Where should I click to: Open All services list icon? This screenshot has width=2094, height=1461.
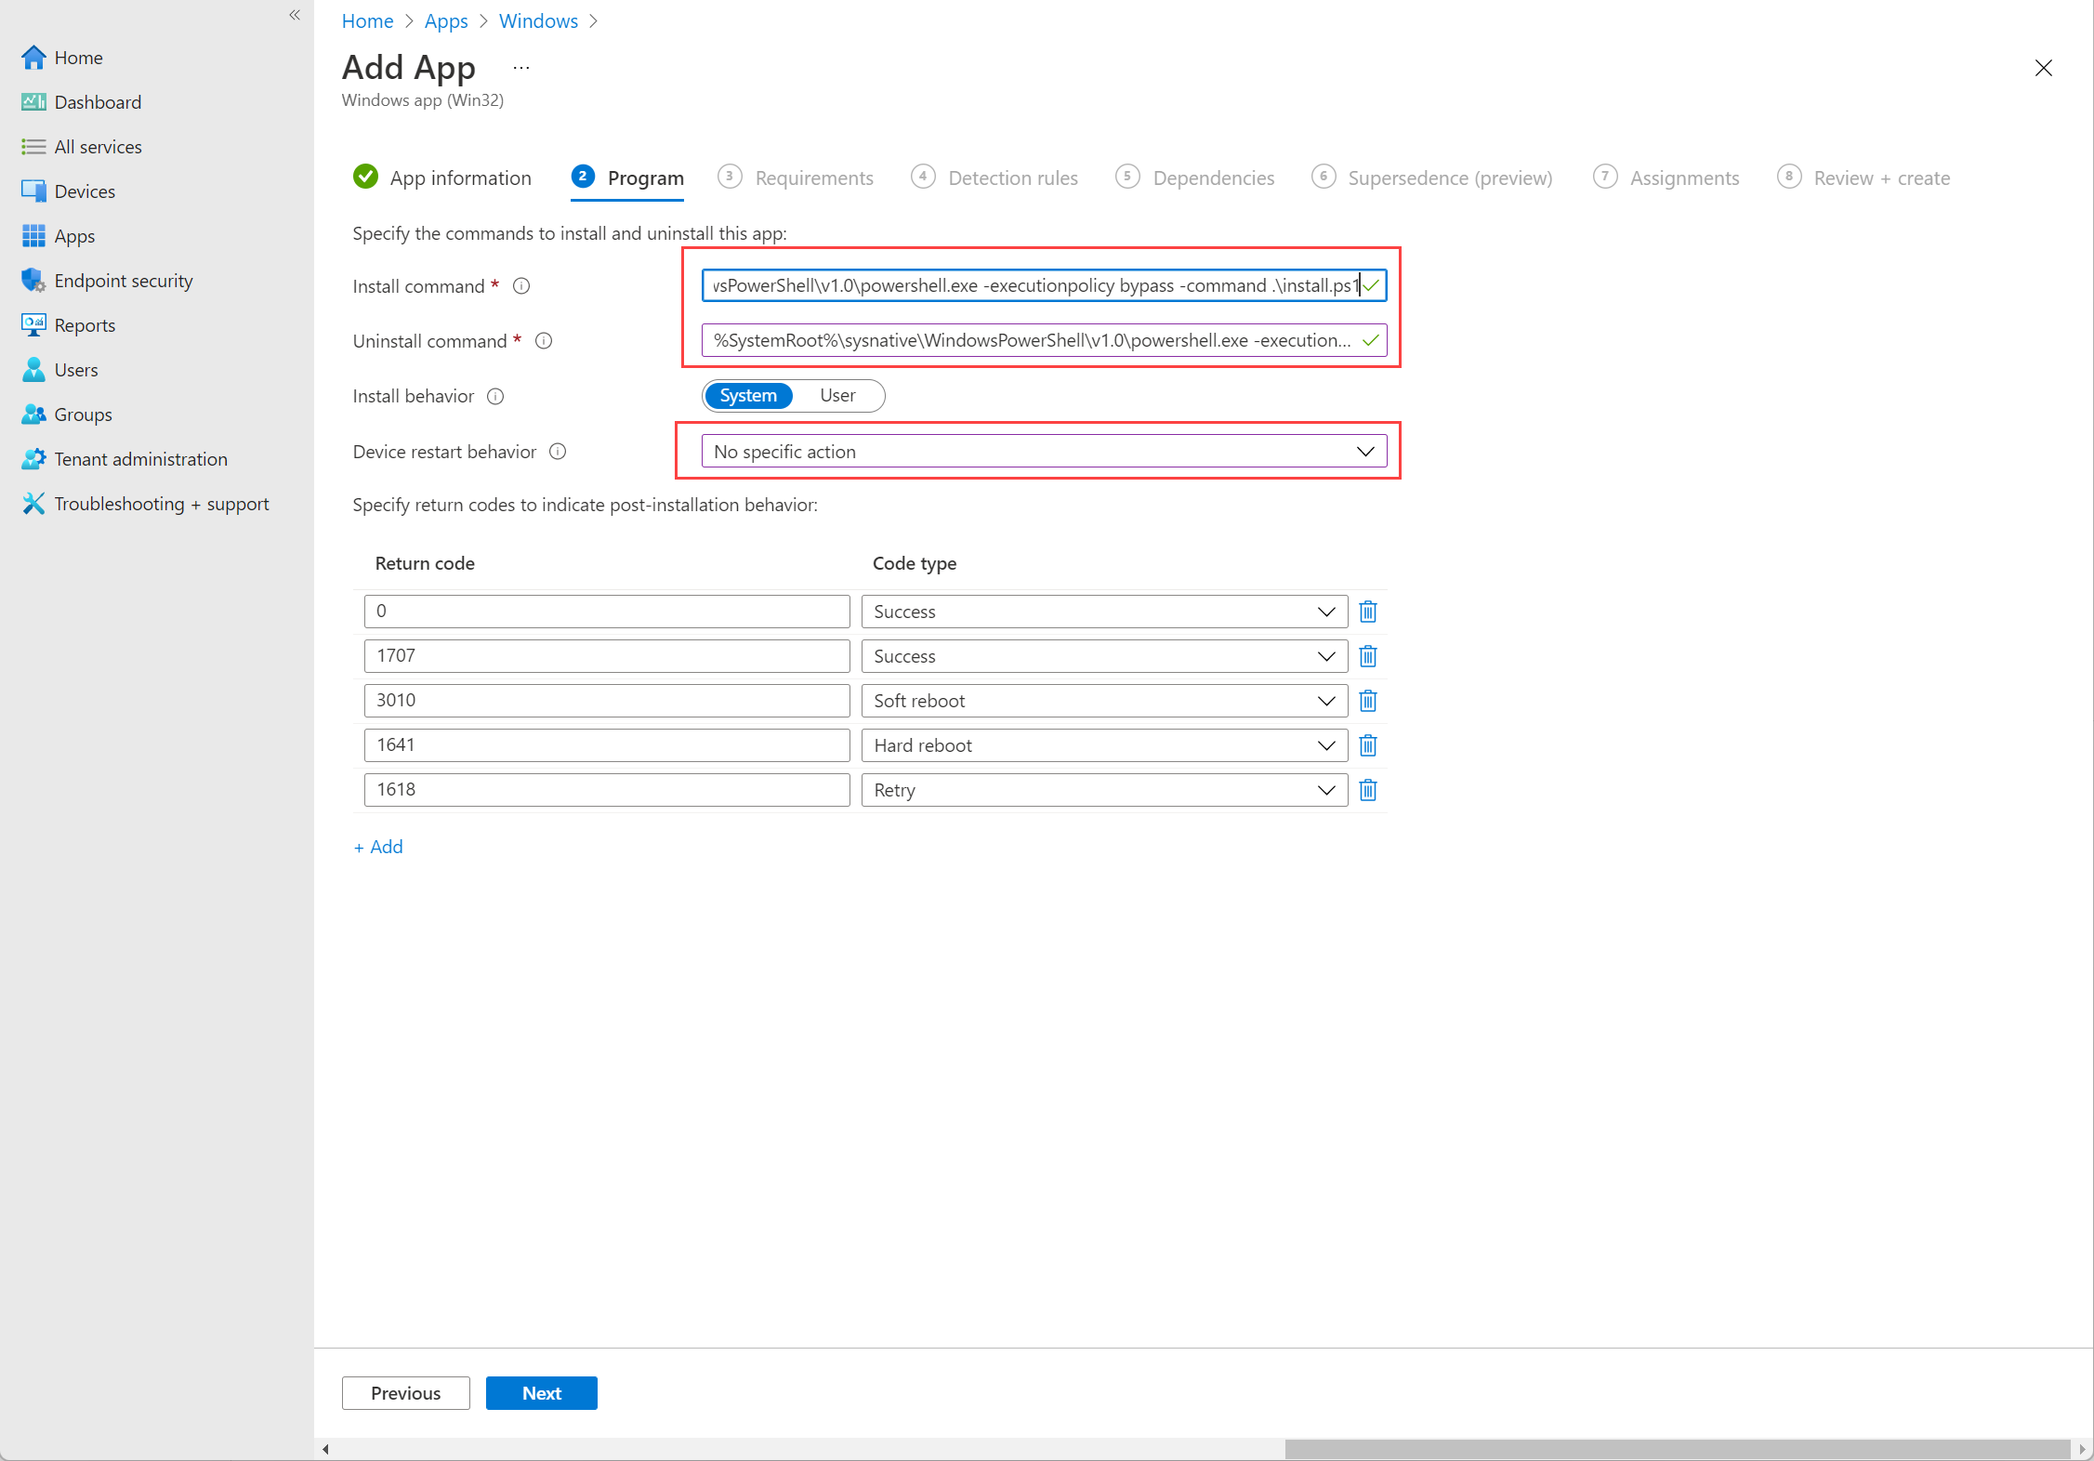point(33,147)
